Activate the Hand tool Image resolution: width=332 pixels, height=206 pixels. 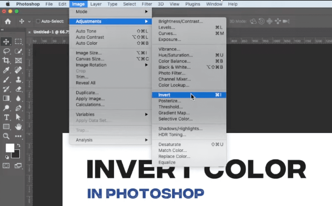pyautogui.click(x=18, y=127)
